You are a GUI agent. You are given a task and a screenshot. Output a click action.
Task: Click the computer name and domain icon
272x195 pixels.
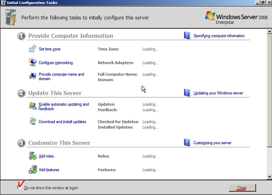tap(33, 76)
